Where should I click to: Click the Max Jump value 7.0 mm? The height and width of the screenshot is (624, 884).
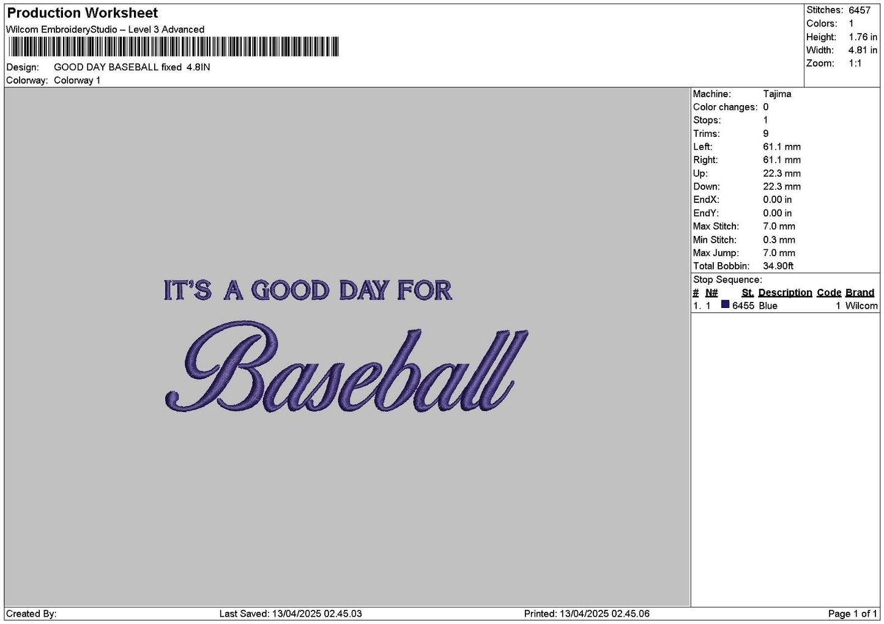(x=779, y=253)
